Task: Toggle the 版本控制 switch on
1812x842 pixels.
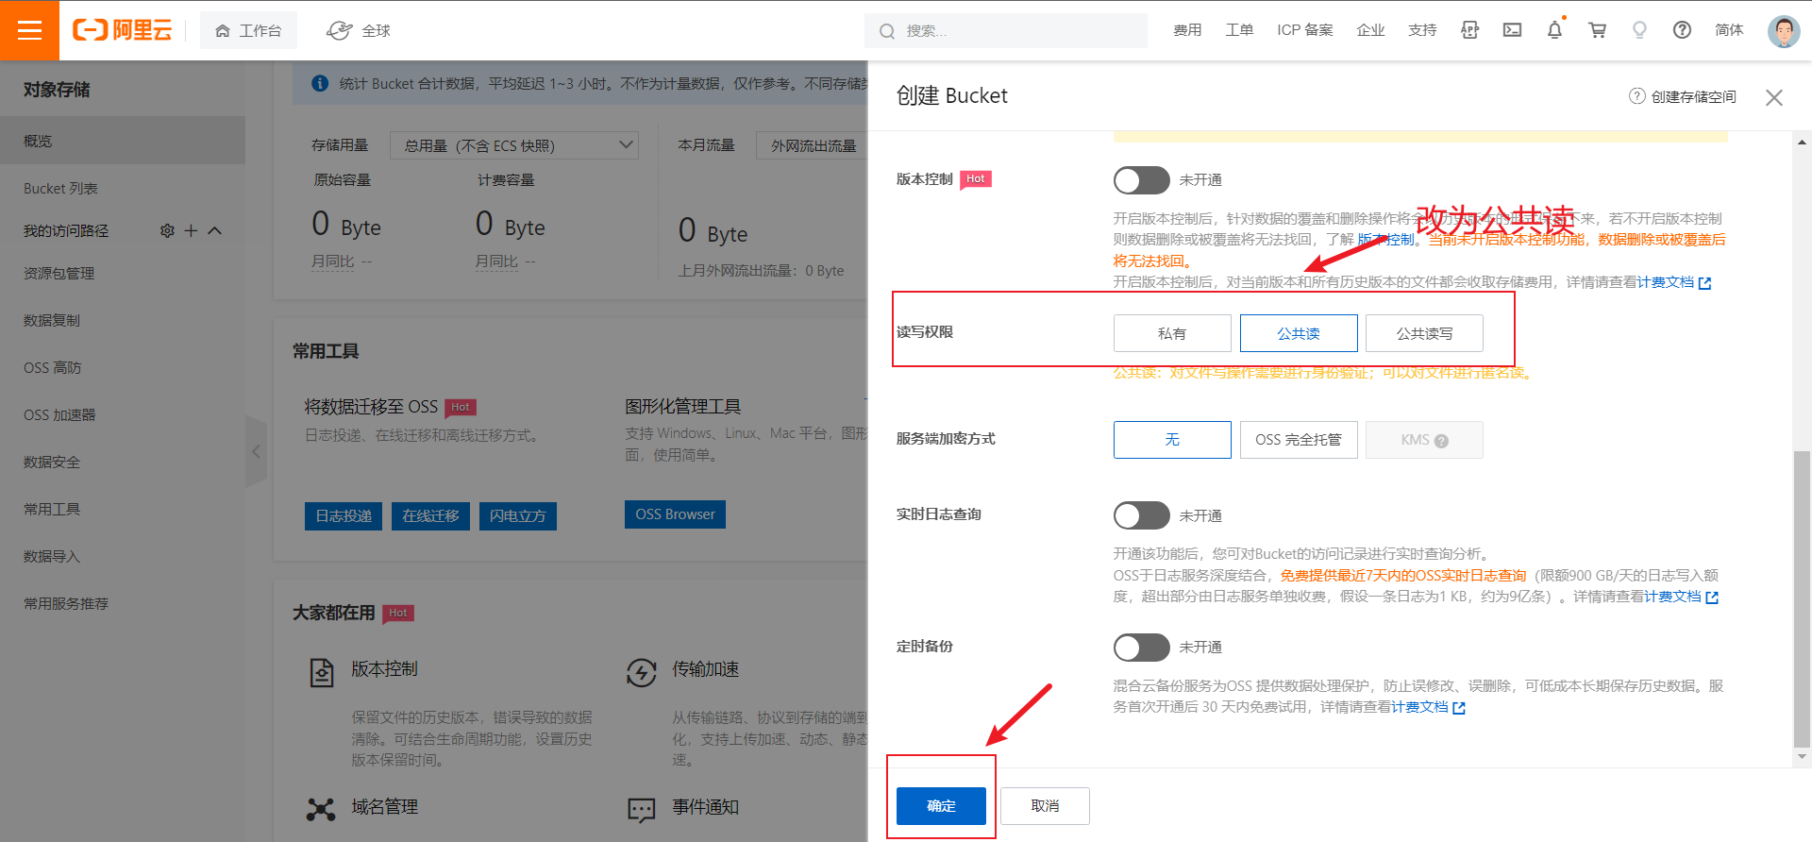Action: pyautogui.click(x=1141, y=179)
